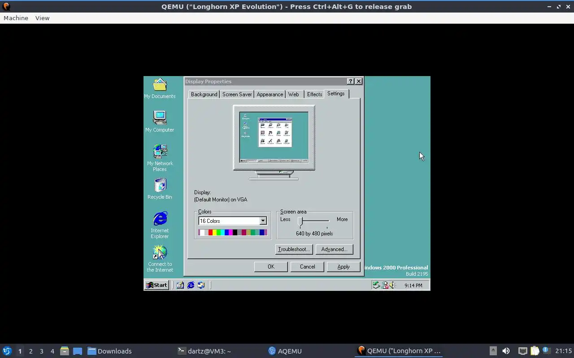The image size is (574, 358).
Task: Select the Settings tab
Action: click(336, 94)
